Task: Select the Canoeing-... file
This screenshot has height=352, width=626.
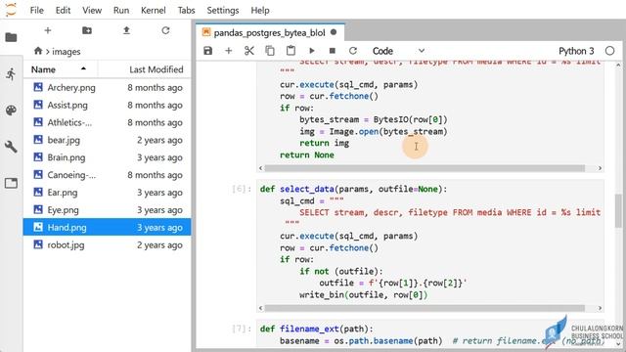Action: click(107, 175)
